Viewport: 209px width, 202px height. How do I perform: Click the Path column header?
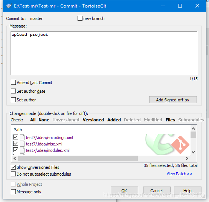coord(18,130)
